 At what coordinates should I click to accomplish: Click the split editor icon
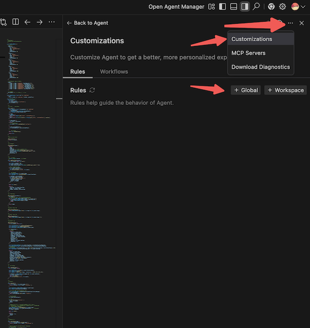click(16, 22)
